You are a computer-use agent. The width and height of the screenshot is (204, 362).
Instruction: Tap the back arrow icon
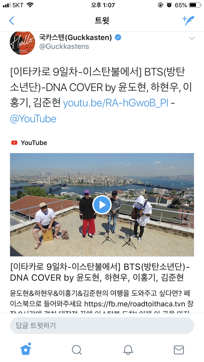(11, 21)
